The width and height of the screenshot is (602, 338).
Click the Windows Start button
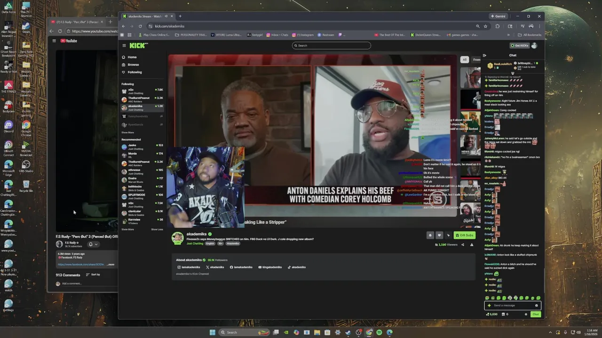[212, 332]
